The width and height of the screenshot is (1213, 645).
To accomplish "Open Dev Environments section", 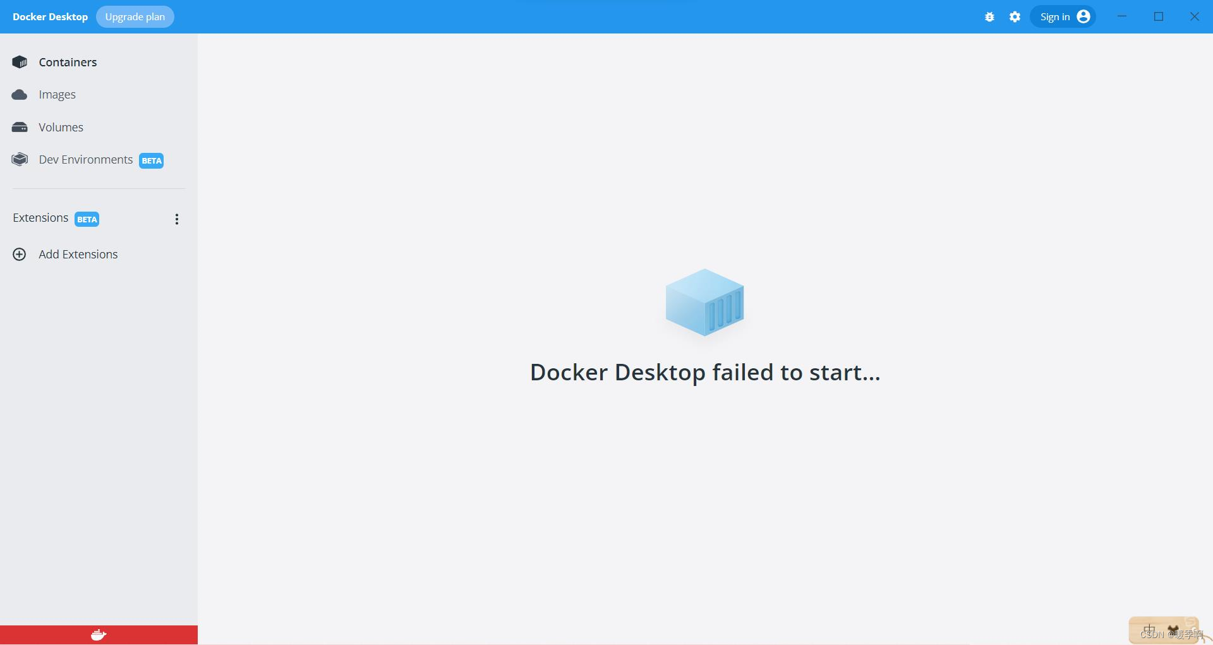I will point(86,160).
